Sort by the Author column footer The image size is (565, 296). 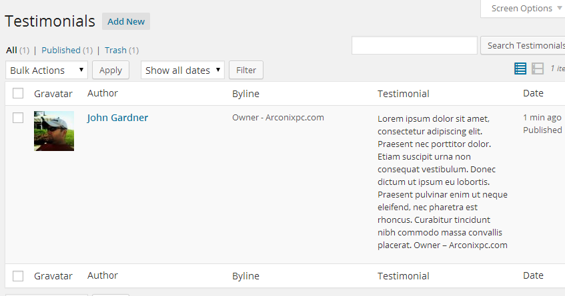(x=103, y=275)
